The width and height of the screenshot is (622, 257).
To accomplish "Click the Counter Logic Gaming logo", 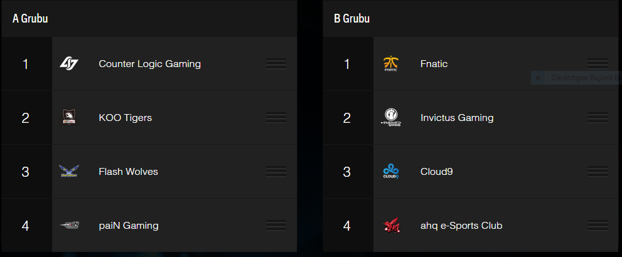I will [69, 64].
